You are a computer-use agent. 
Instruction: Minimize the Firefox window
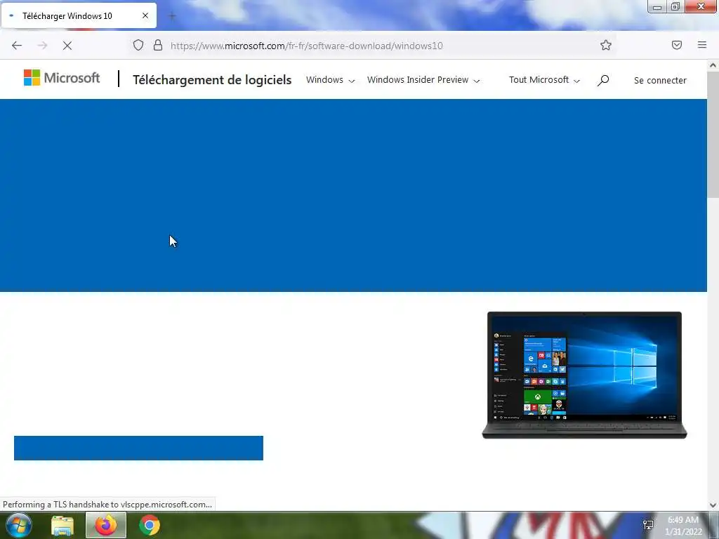657,6
